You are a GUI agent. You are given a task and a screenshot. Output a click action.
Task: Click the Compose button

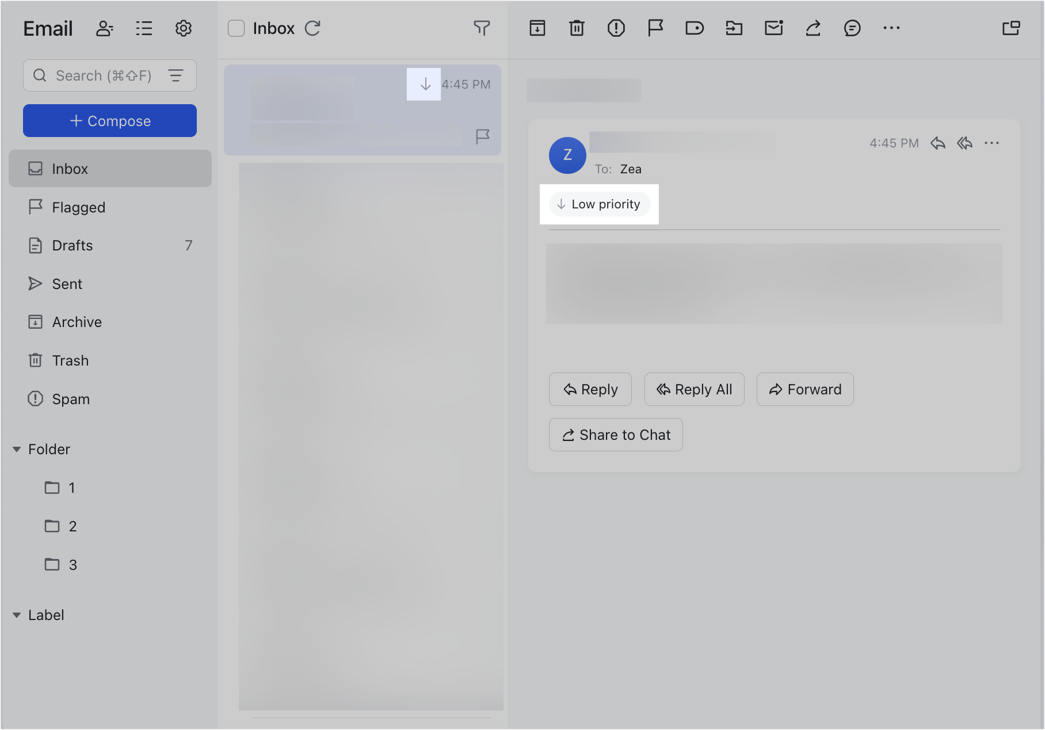(x=110, y=121)
